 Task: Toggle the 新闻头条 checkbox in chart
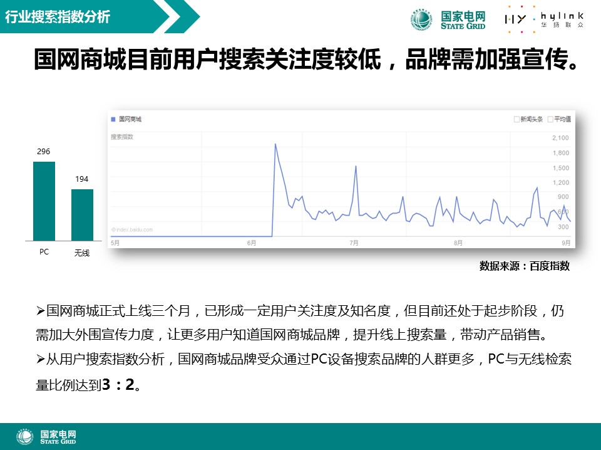pos(516,119)
